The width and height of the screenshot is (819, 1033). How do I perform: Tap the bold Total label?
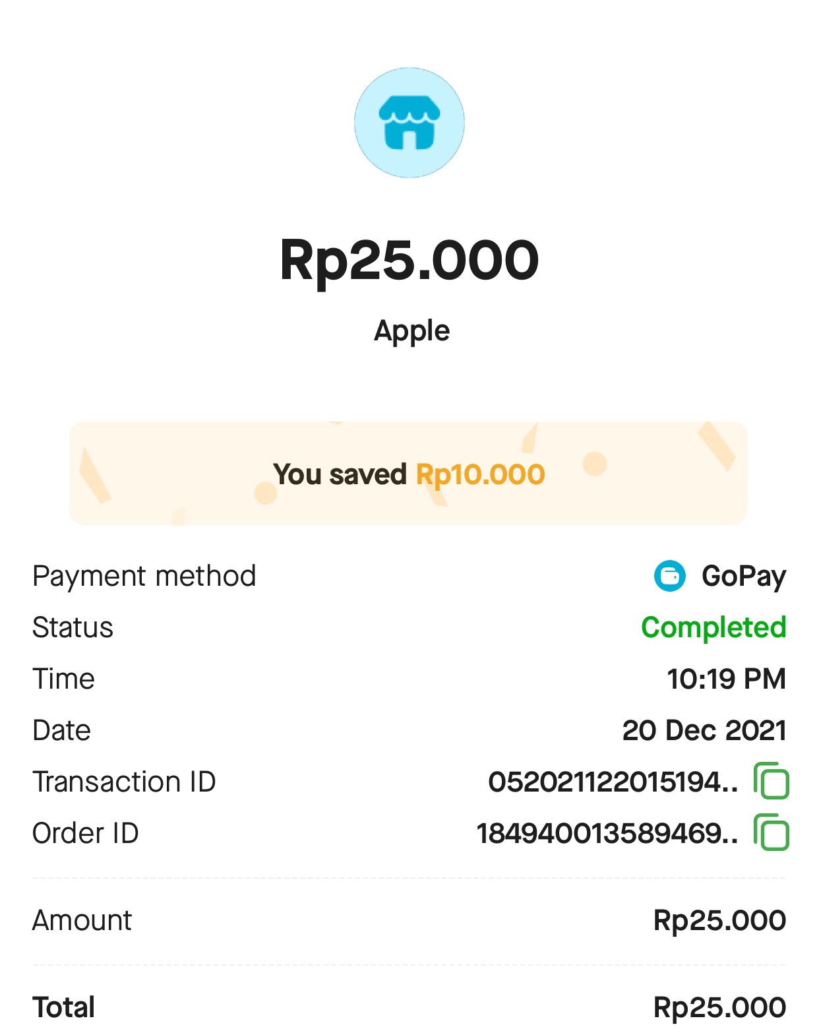pos(64,1007)
